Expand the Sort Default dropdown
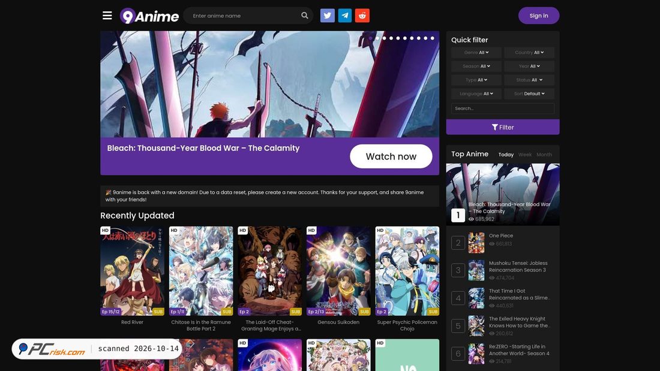 pyautogui.click(x=529, y=94)
